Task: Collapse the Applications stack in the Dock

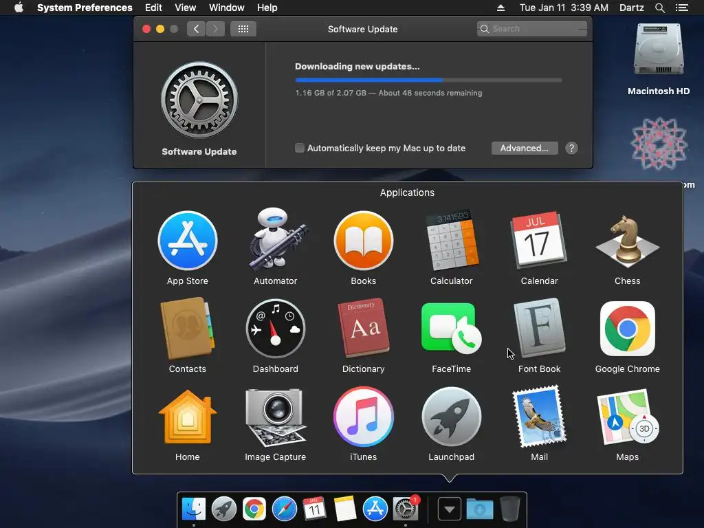Action: [450, 509]
